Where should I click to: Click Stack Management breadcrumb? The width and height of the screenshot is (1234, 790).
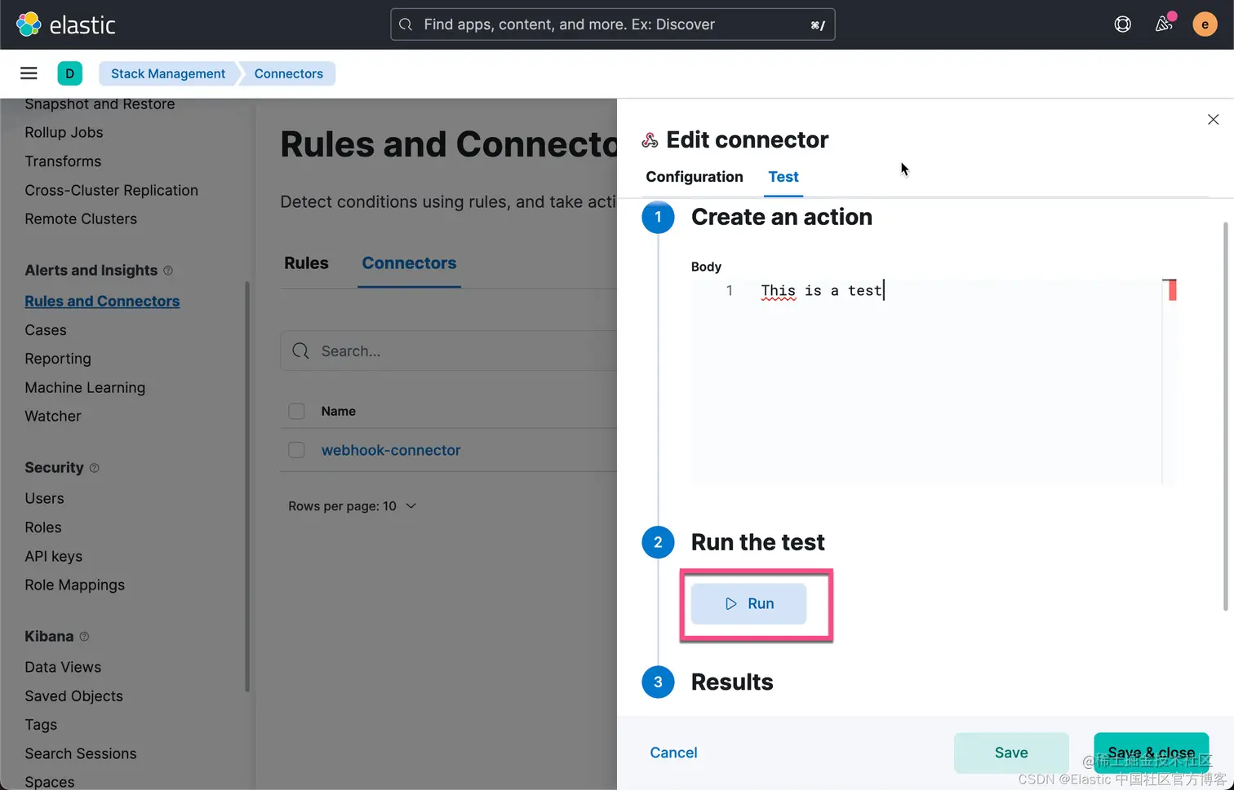[168, 73]
